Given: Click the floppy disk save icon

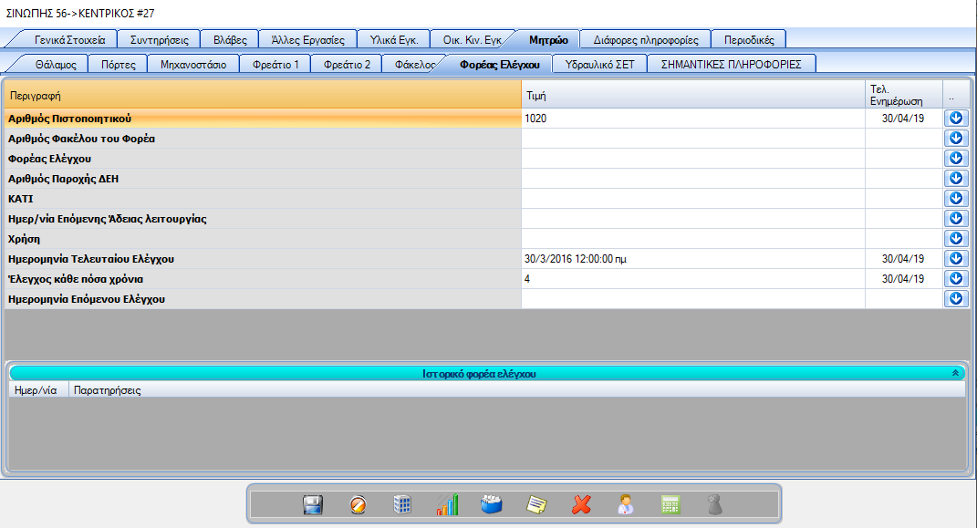Looking at the screenshot, I should (x=313, y=504).
